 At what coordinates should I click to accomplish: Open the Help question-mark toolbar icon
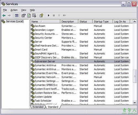(41, 16)
